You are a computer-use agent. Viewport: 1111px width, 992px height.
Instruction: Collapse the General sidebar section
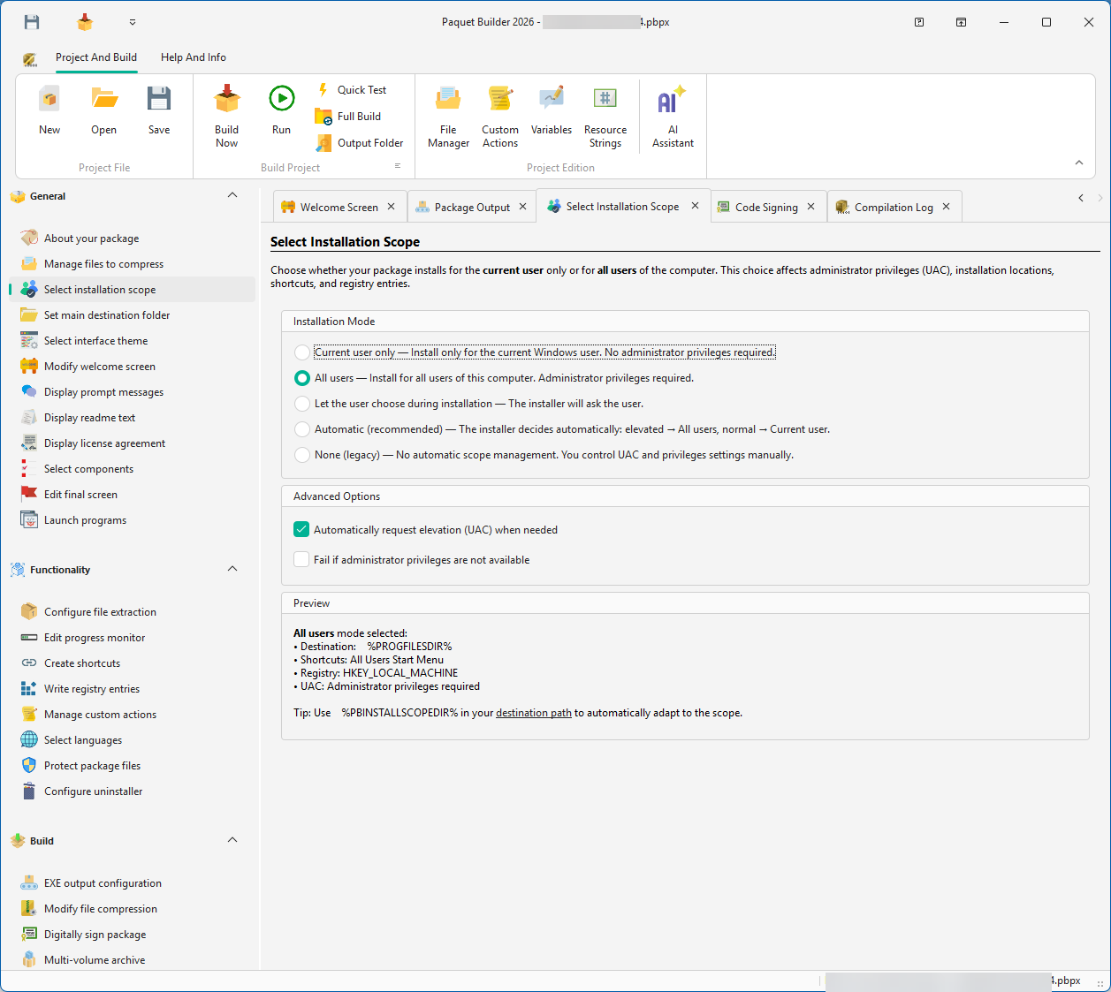click(232, 195)
